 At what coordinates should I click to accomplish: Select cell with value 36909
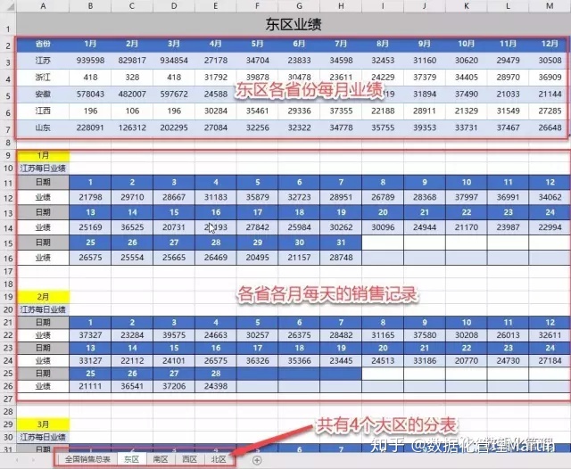click(x=550, y=78)
